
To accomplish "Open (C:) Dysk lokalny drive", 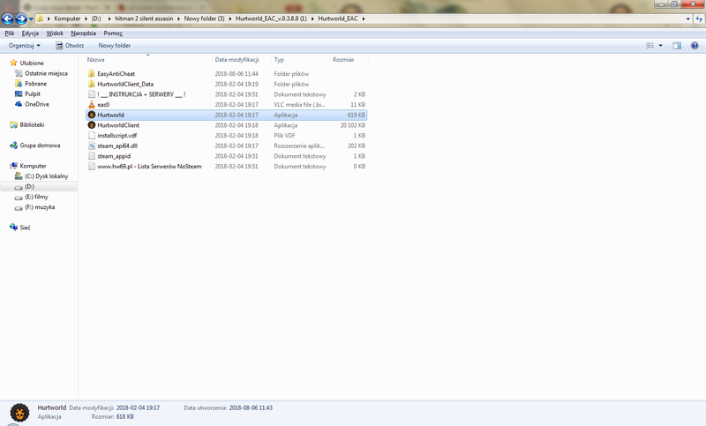I will (x=47, y=176).
